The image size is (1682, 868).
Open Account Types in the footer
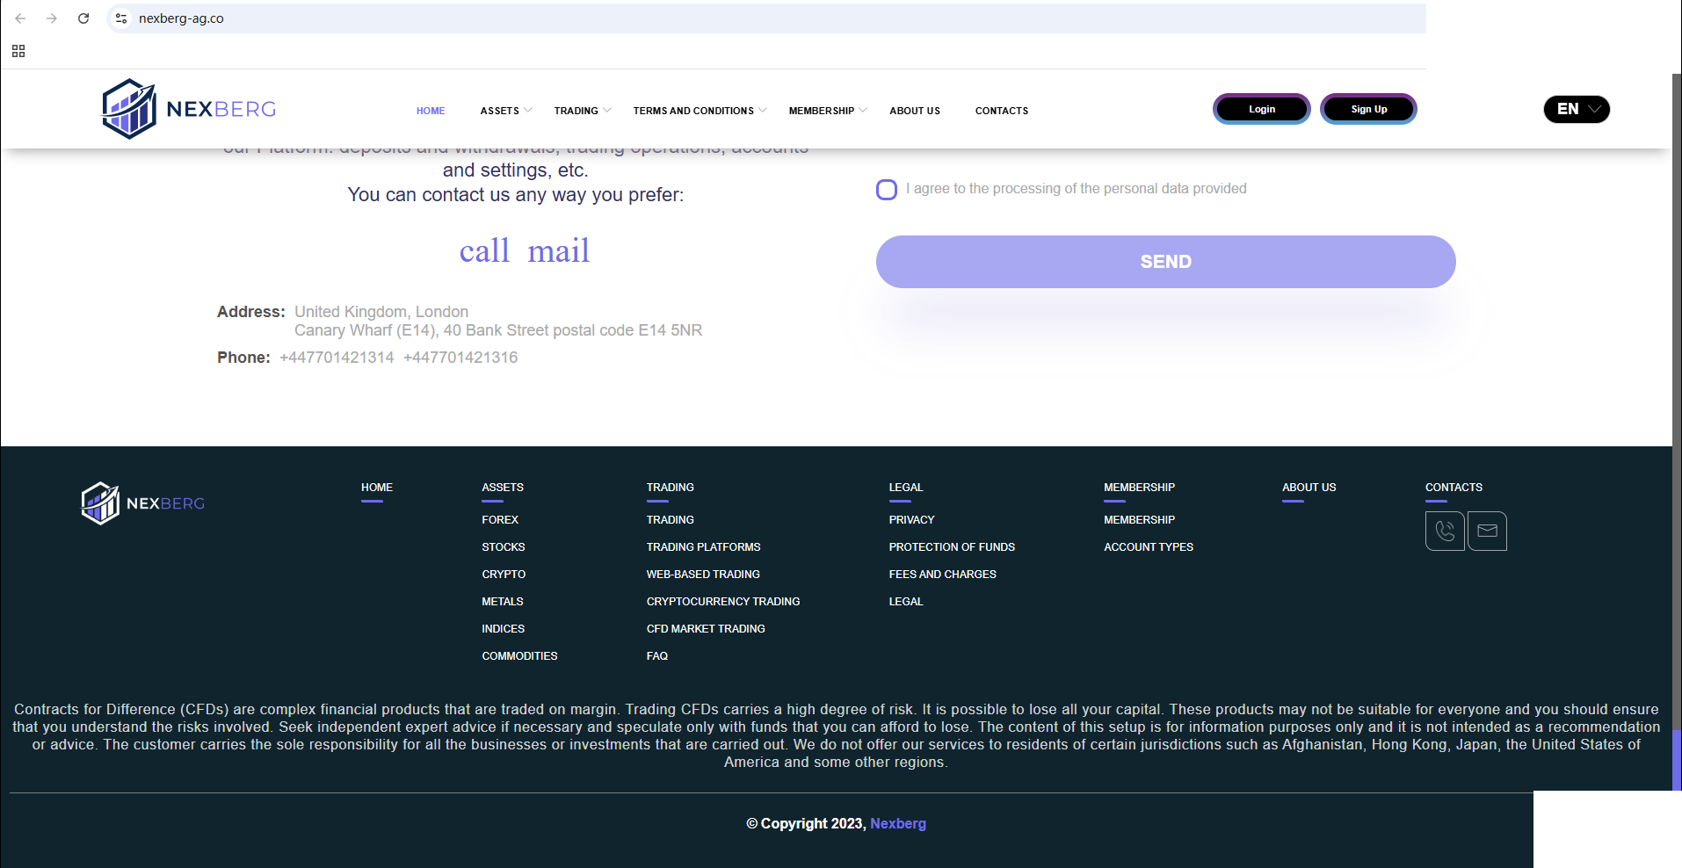tap(1149, 547)
